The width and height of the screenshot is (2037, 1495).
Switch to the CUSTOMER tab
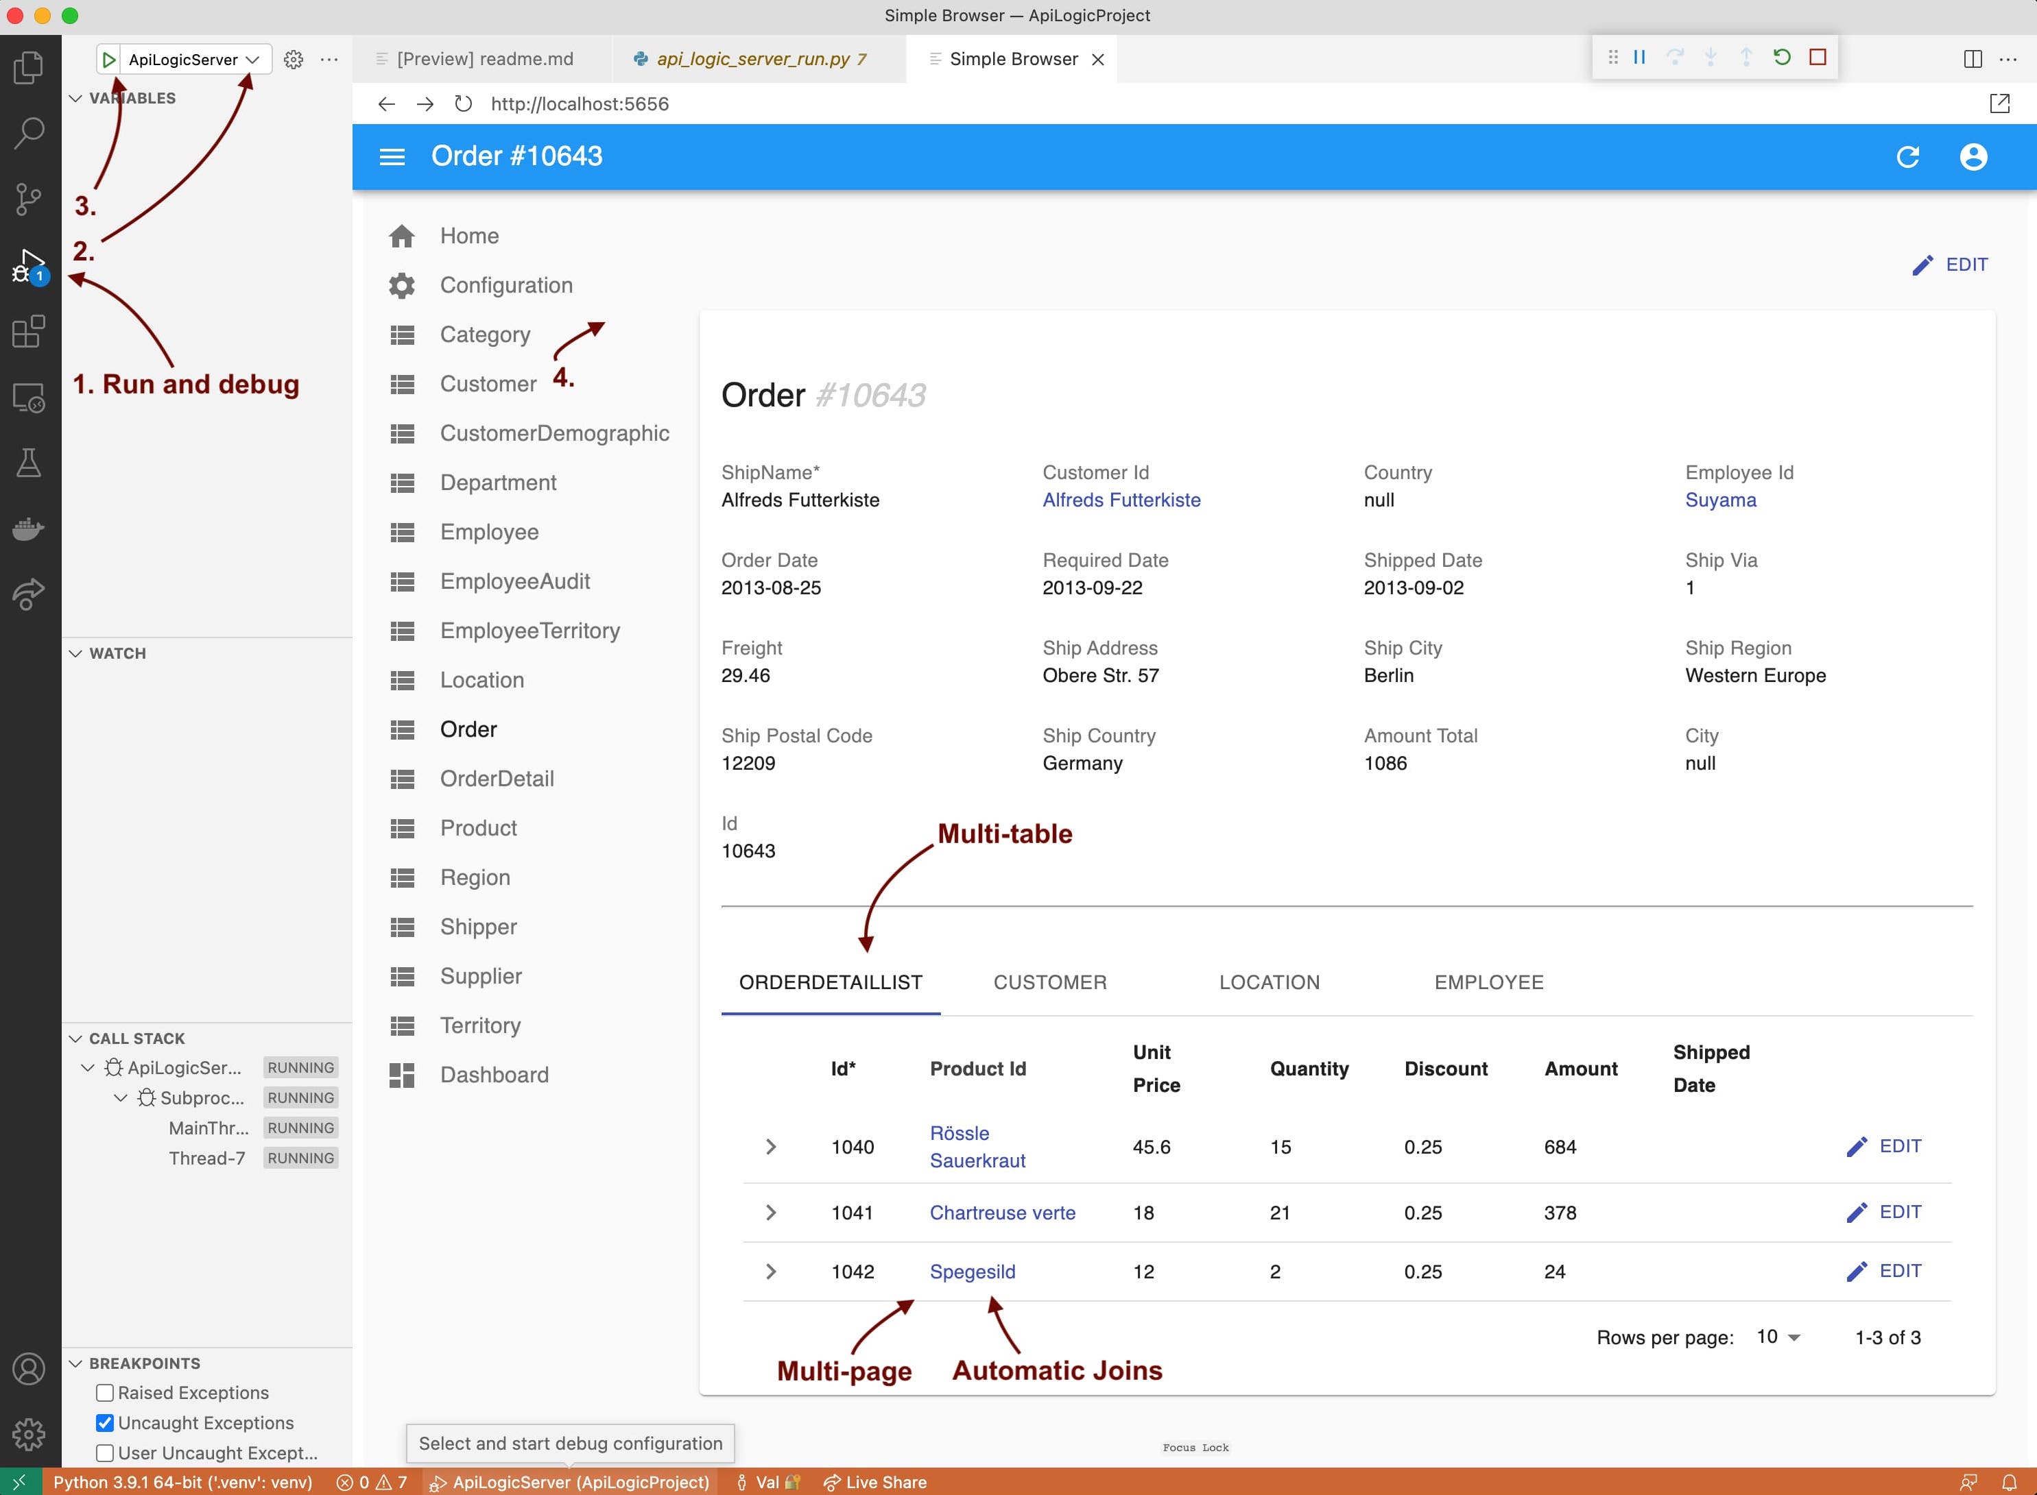(1049, 983)
